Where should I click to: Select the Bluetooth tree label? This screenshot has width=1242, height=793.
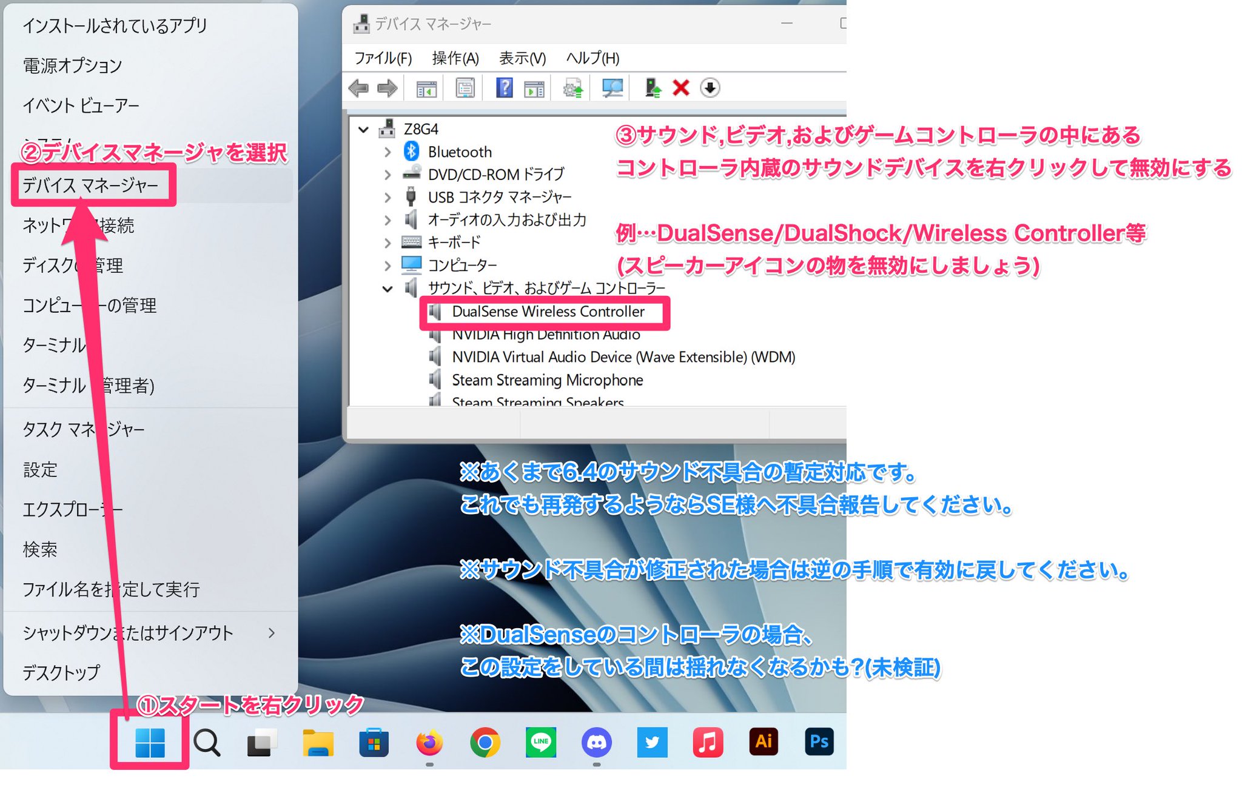(460, 152)
